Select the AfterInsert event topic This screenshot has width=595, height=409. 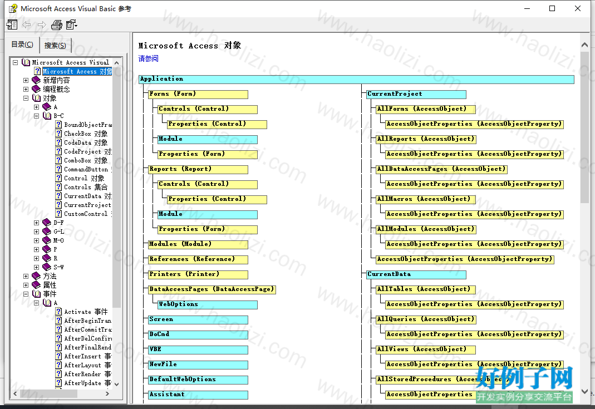(x=87, y=356)
